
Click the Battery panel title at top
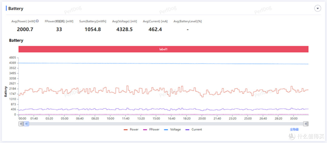(16, 9)
